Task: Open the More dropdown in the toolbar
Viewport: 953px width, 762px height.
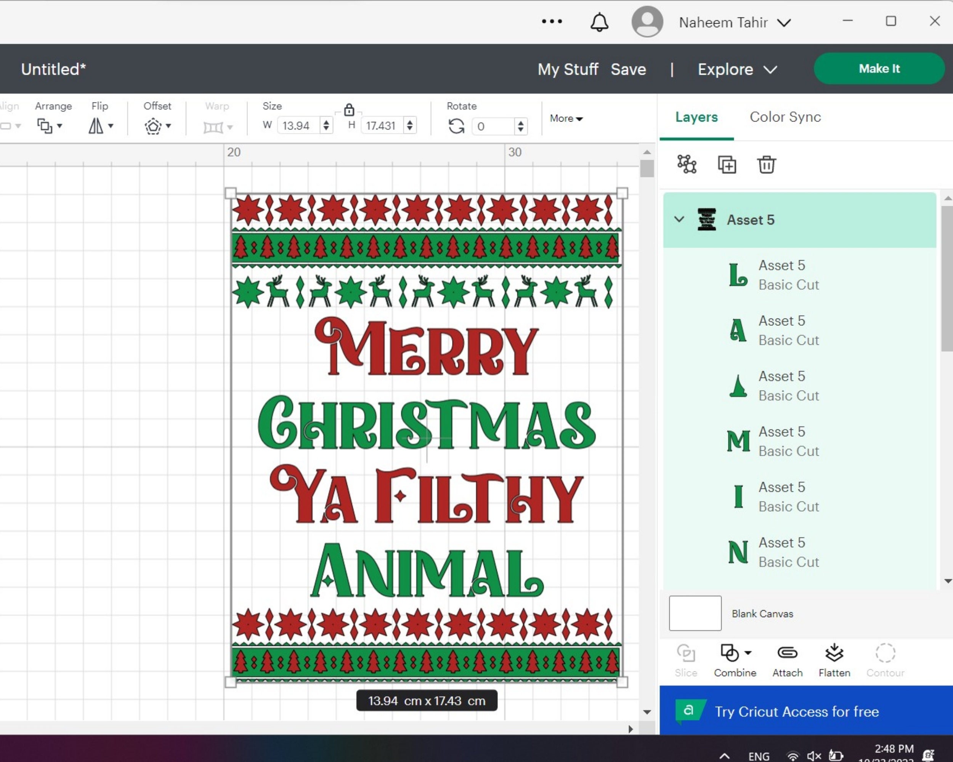Action: [566, 118]
